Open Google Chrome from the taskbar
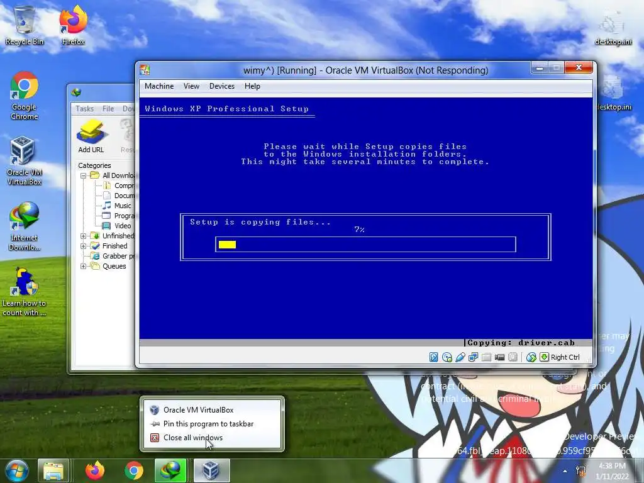The width and height of the screenshot is (644, 483). [134, 470]
